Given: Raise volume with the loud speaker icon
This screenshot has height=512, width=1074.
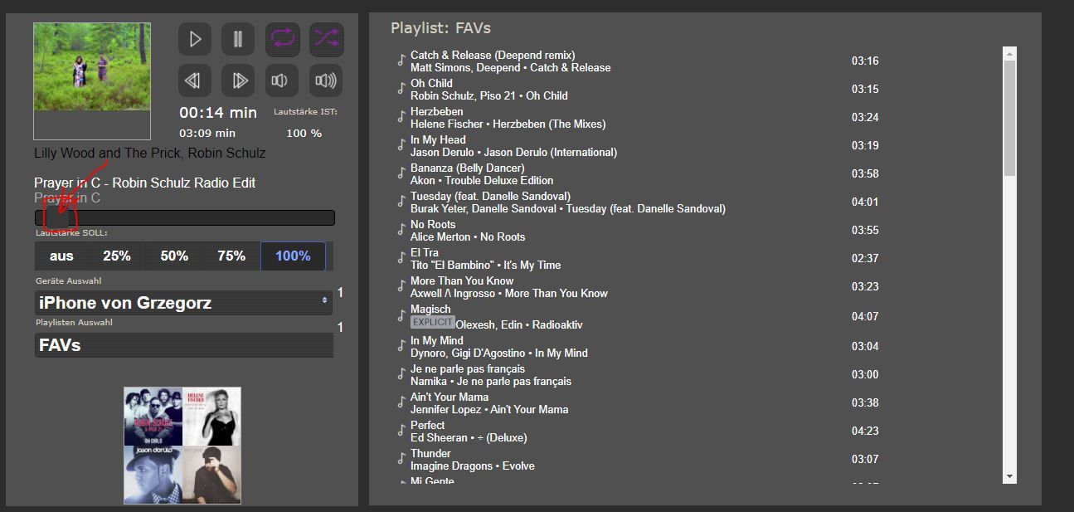Looking at the screenshot, I should click(326, 80).
